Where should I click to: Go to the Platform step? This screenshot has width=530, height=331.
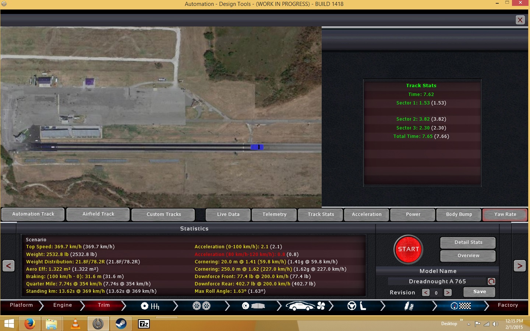[x=21, y=305]
